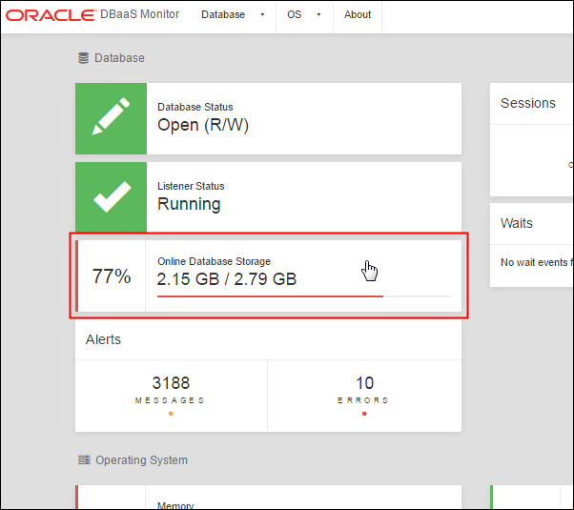574x510 pixels.
Task: Open the About menu item
Action: (358, 15)
